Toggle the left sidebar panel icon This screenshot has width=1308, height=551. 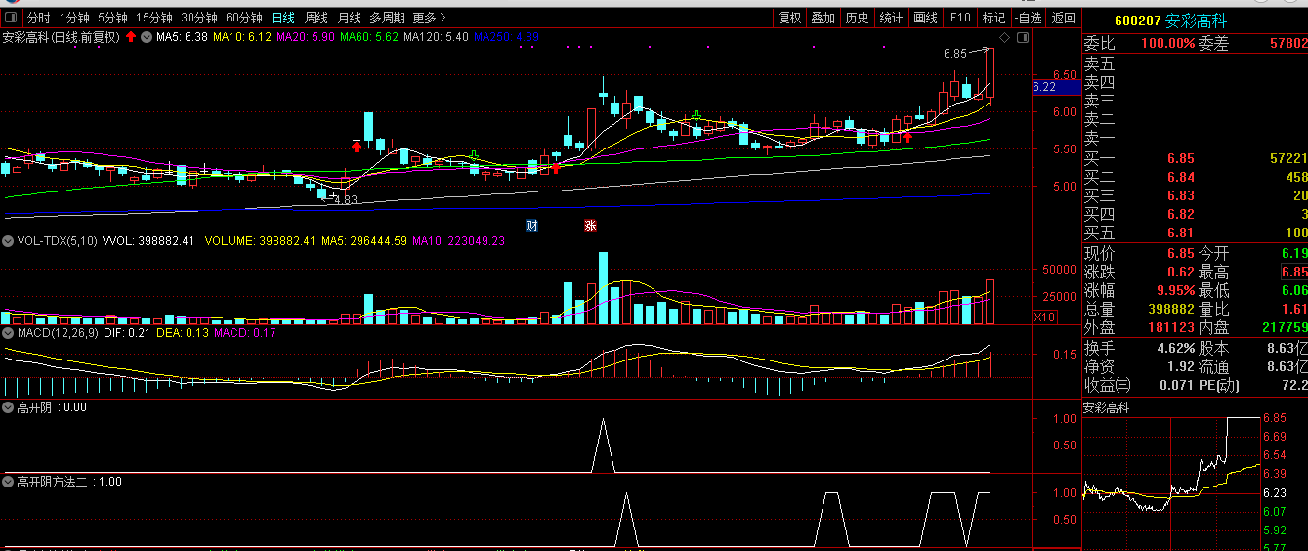[x=11, y=18]
